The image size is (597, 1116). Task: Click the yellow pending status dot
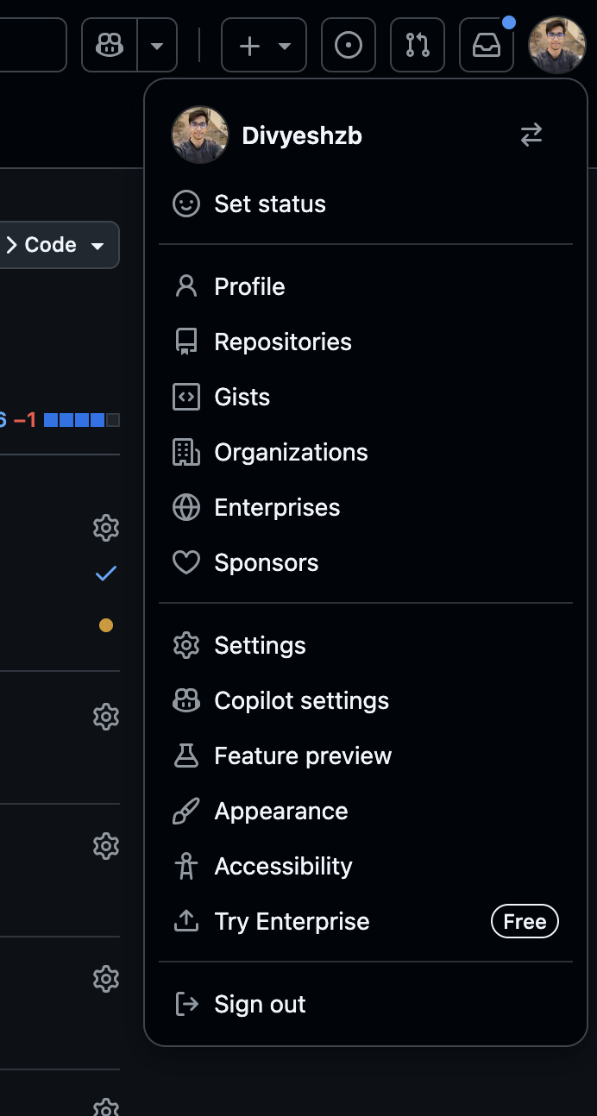(x=105, y=624)
